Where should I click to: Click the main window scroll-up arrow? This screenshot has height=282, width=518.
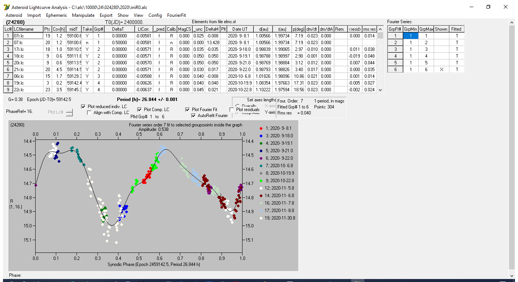tap(512, 22)
